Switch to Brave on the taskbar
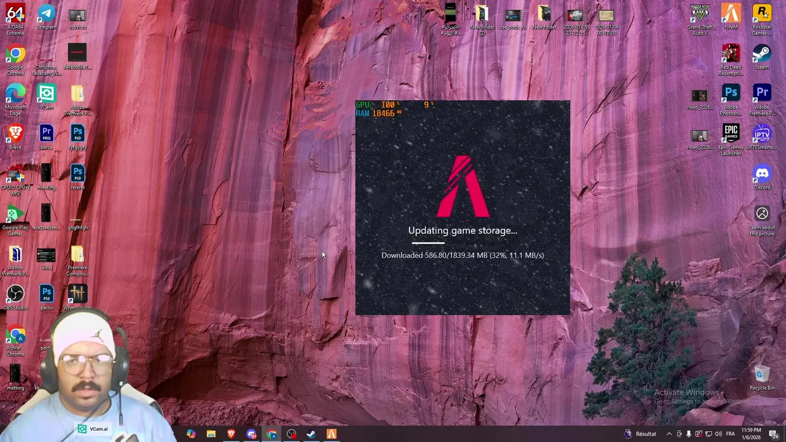This screenshot has width=786, height=442. [x=232, y=434]
